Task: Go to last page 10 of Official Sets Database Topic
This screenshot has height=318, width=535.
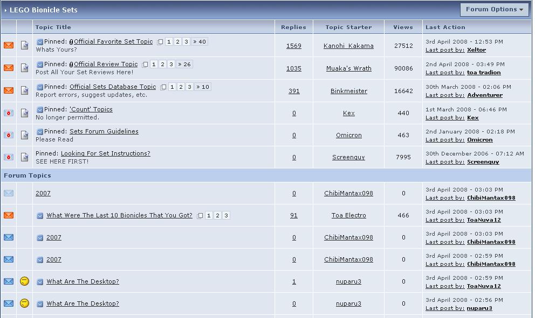Action: coord(203,87)
